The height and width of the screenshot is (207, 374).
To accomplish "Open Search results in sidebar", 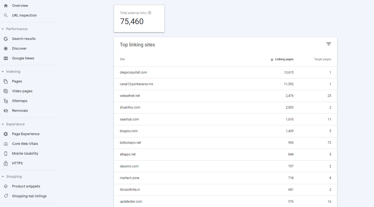I will (24, 39).
